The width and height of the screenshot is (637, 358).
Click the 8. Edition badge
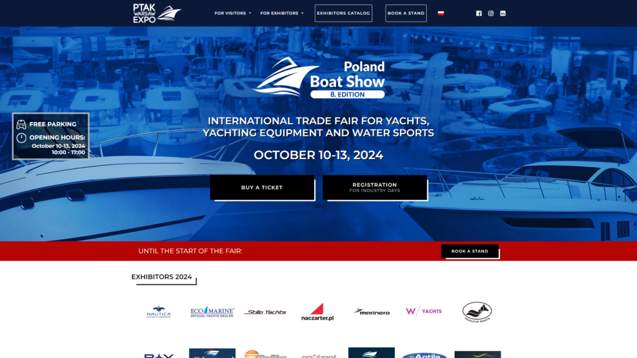pos(347,94)
